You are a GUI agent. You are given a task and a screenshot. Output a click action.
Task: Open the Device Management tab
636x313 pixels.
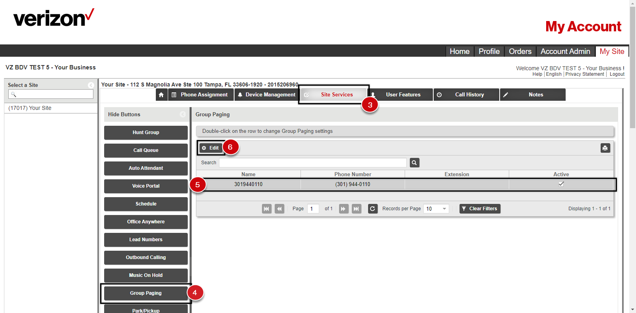[x=267, y=95]
